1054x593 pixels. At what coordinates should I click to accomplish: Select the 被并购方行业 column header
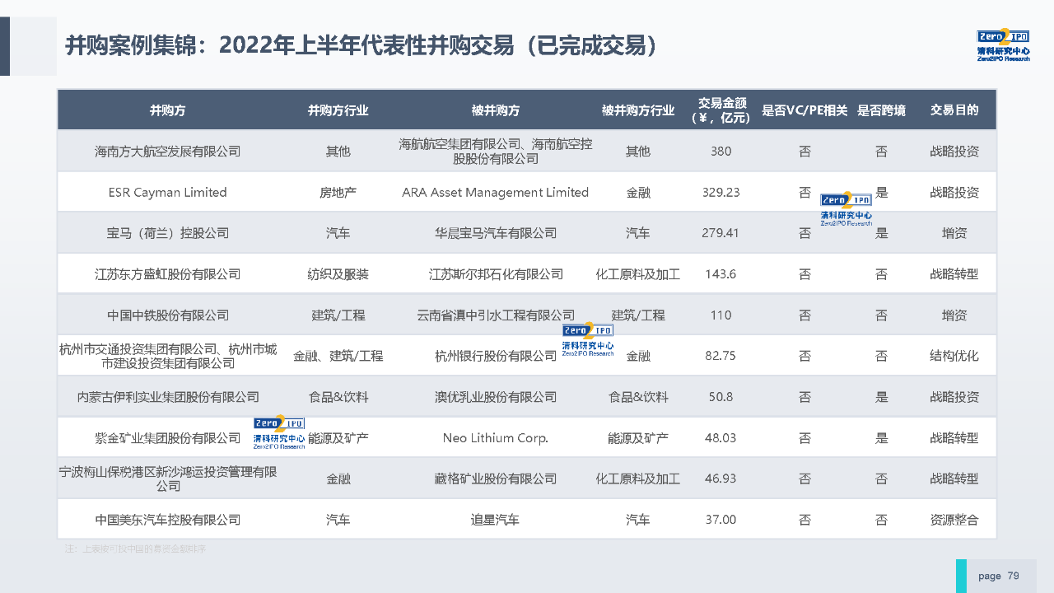pos(638,110)
